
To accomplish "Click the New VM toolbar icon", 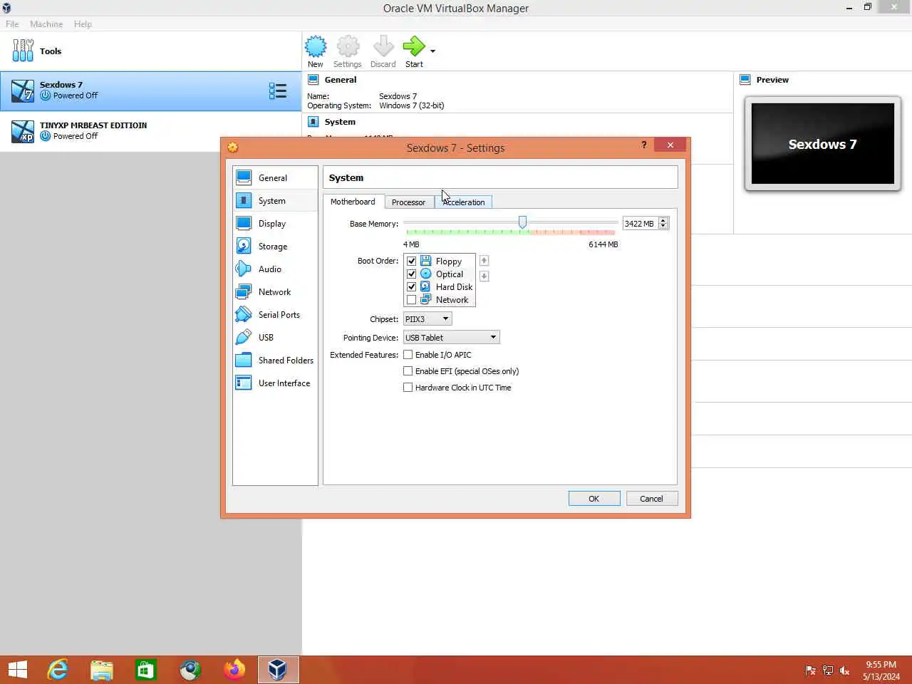I will (x=316, y=47).
